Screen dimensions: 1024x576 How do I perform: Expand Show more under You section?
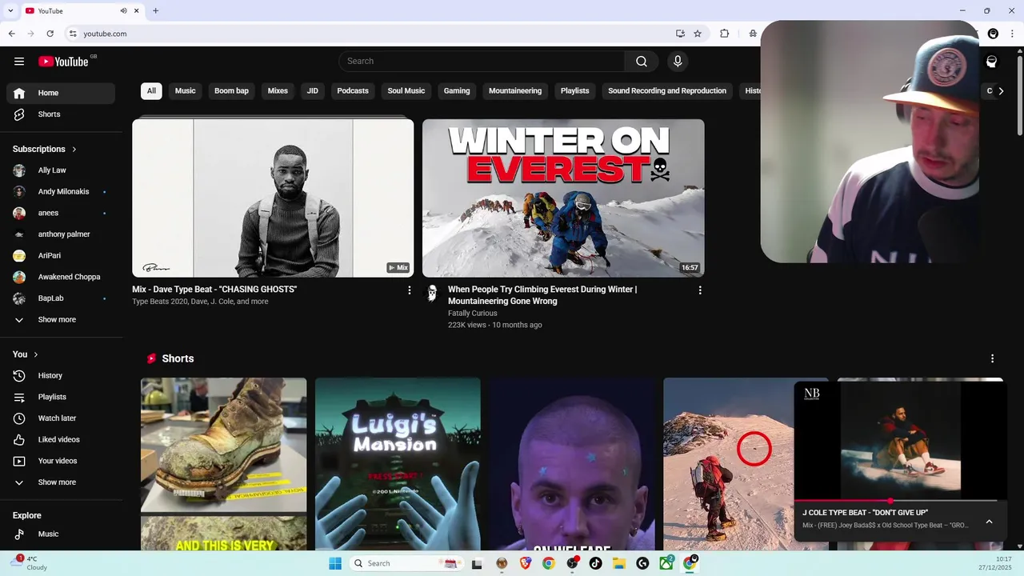pos(61,482)
